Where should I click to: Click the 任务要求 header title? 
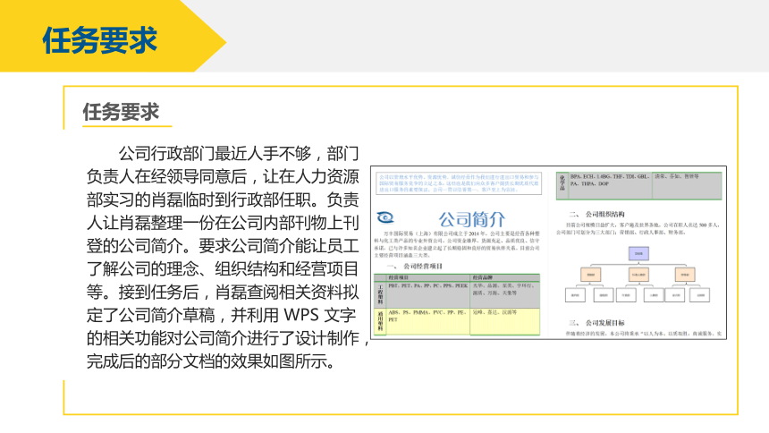[x=99, y=40]
